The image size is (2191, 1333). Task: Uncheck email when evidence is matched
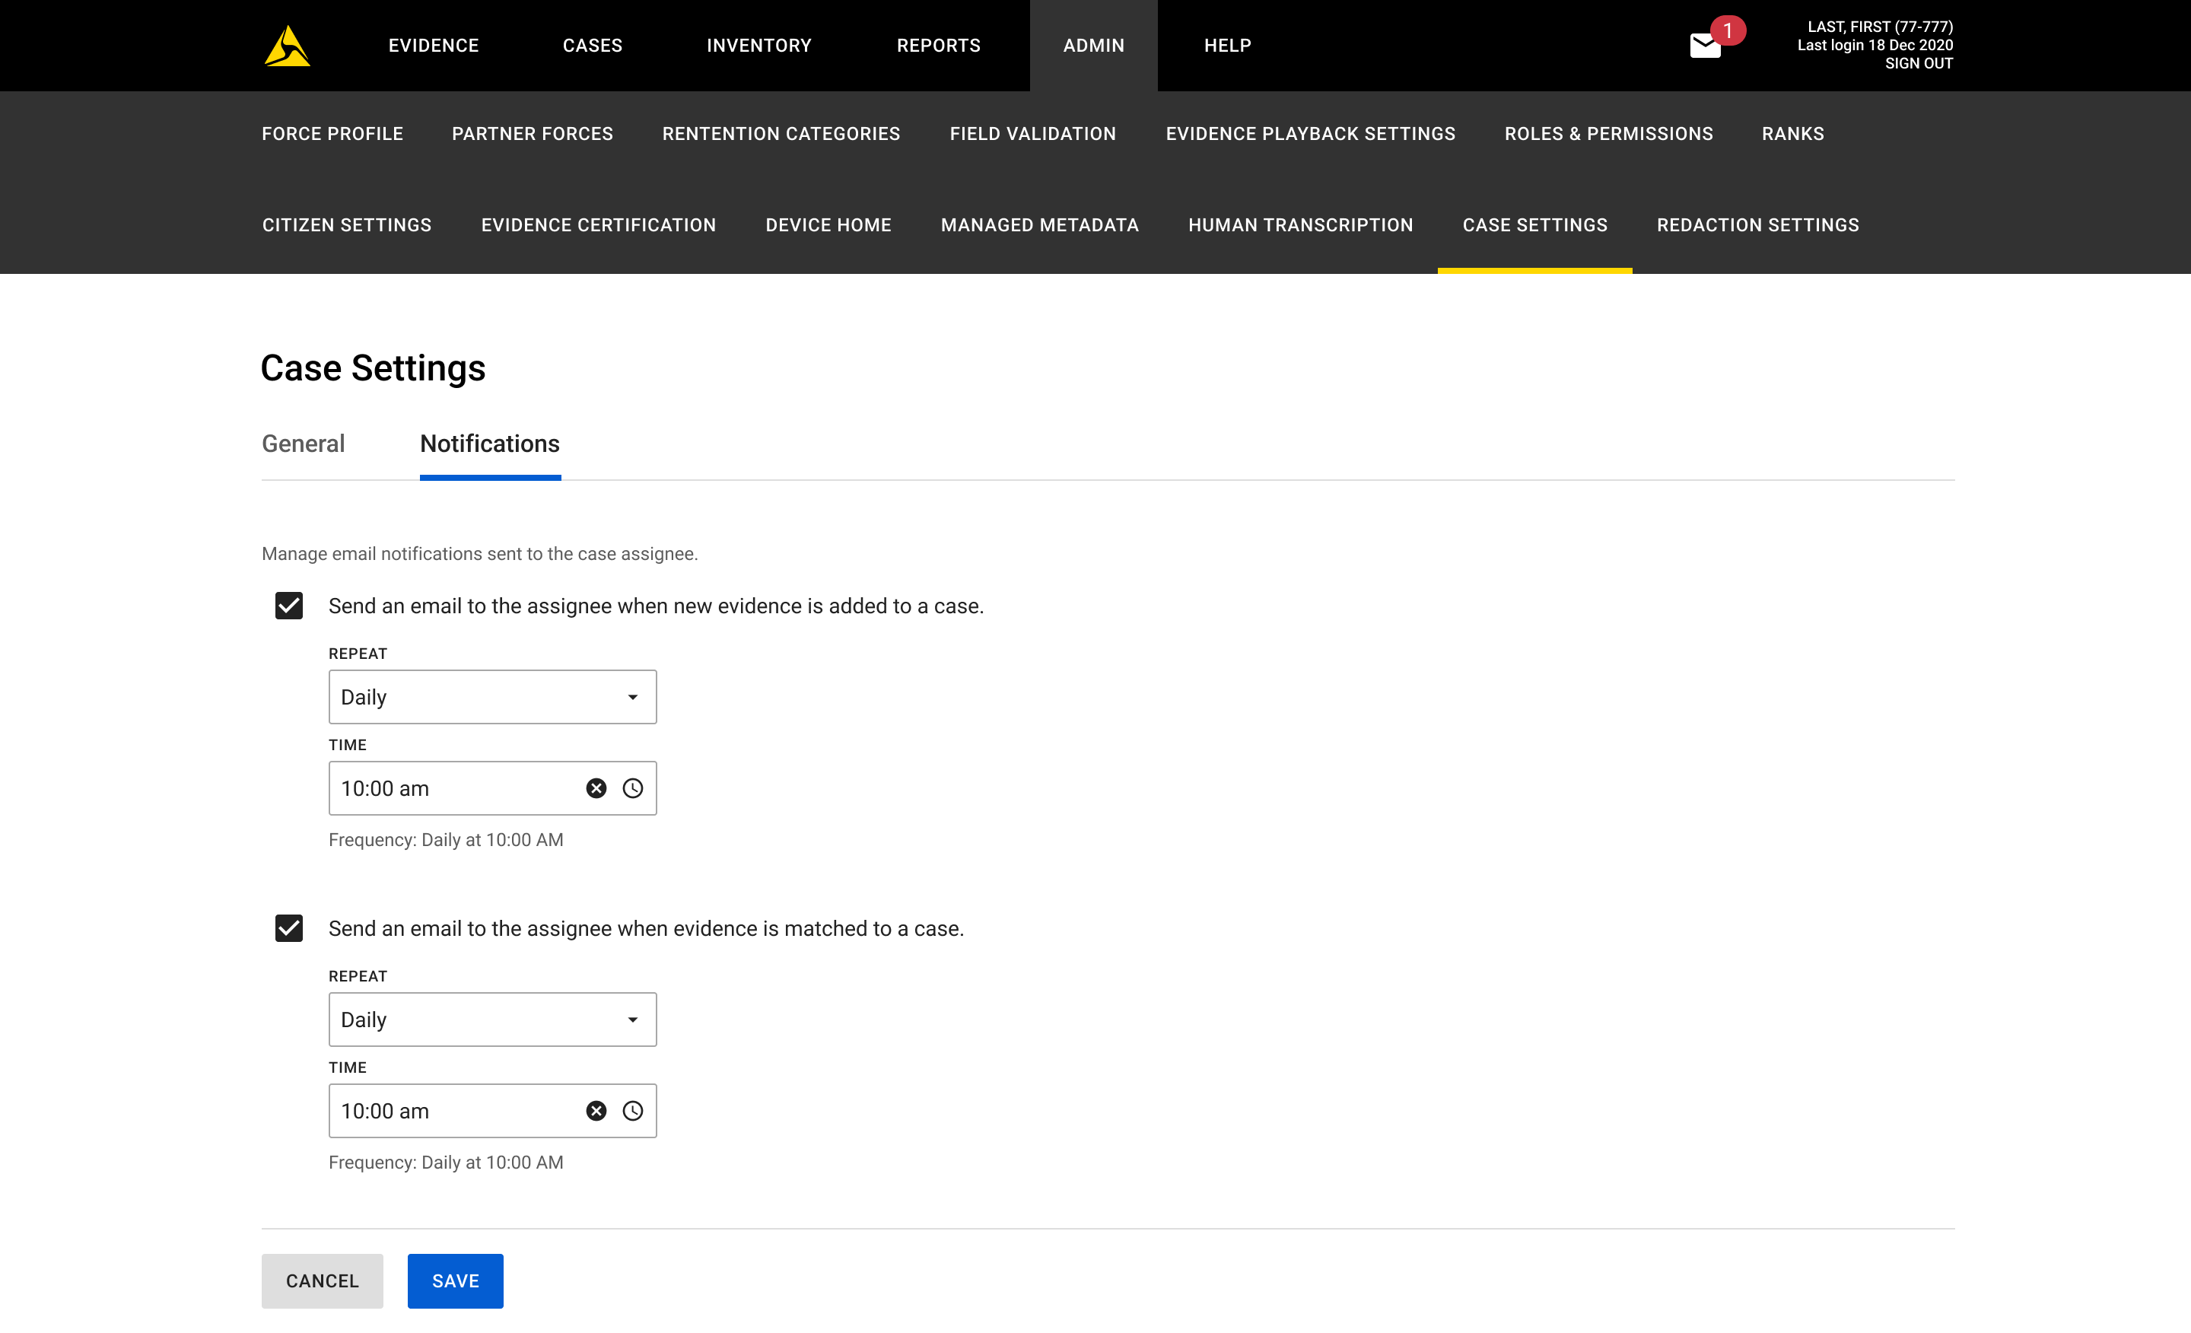click(x=289, y=928)
